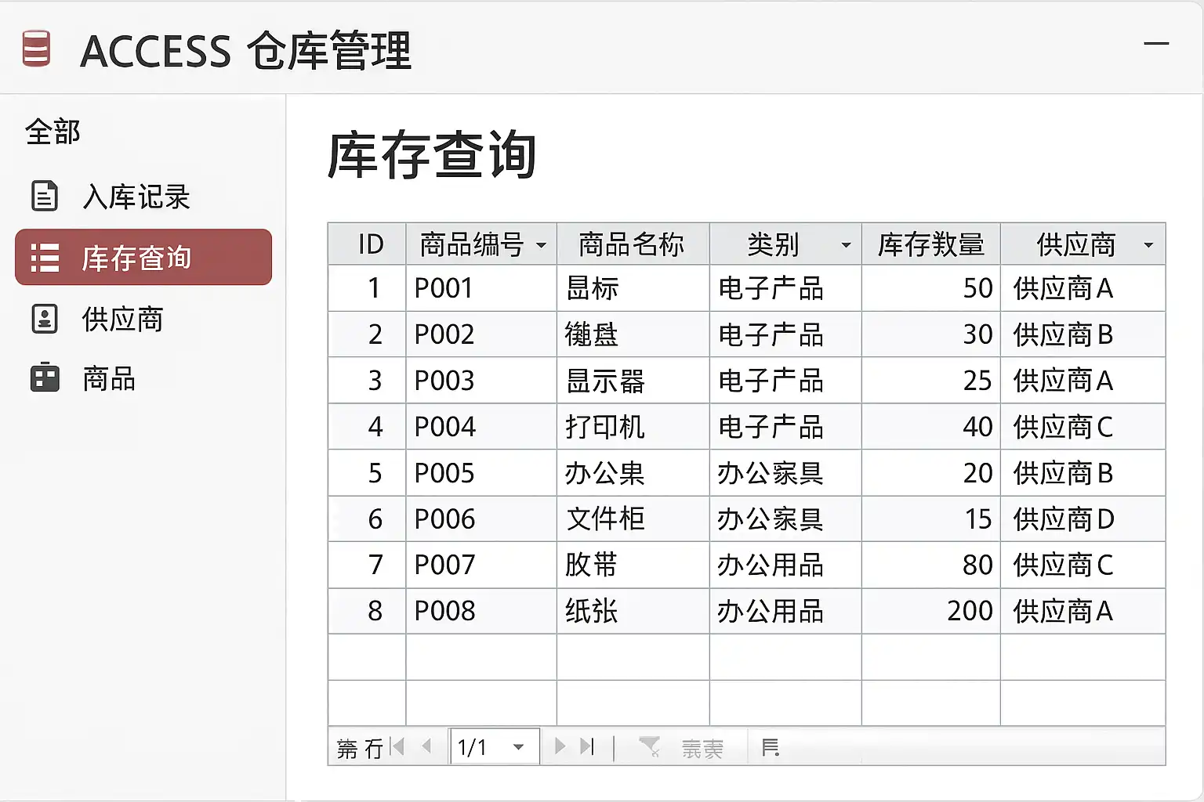
Task: Select cell P003 in the table
Action: pyautogui.click(x=481, y=381)
